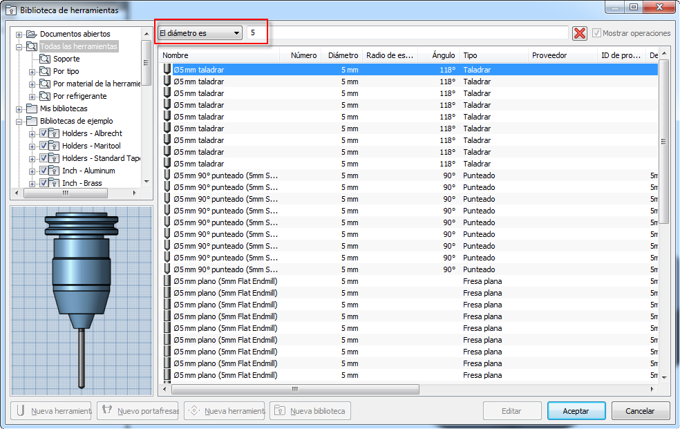Image resolution: width=680 pixels, height=429 pixels.
Task: Click the Por material de la herramienta icon
Action: [x=45, y=84]
